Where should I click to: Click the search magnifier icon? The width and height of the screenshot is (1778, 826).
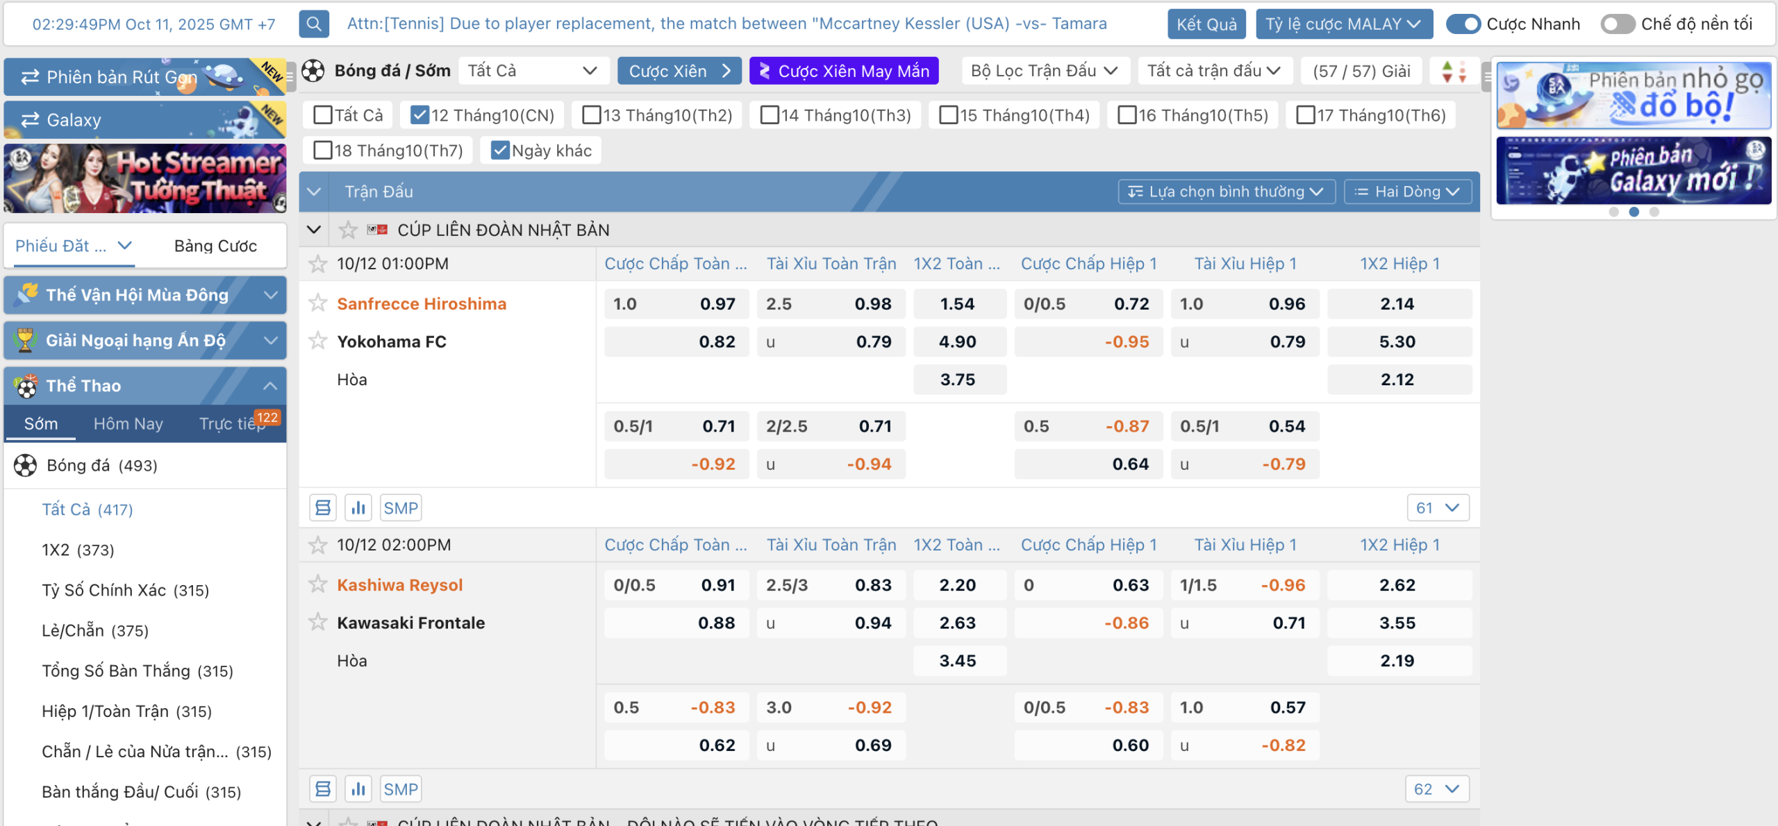point(314,24)
